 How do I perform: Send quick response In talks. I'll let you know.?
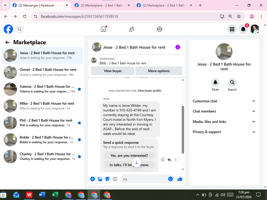(129, 165)
